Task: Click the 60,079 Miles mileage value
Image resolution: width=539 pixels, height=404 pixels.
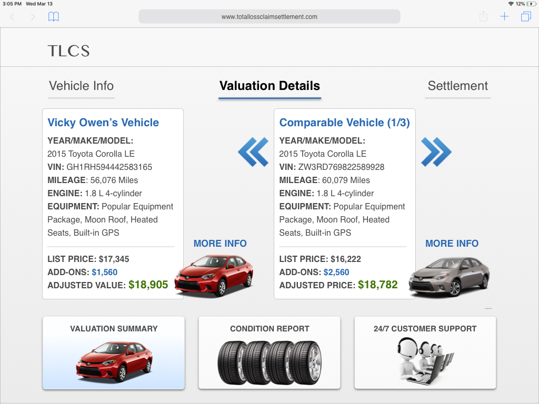Action: pos(346,180)
